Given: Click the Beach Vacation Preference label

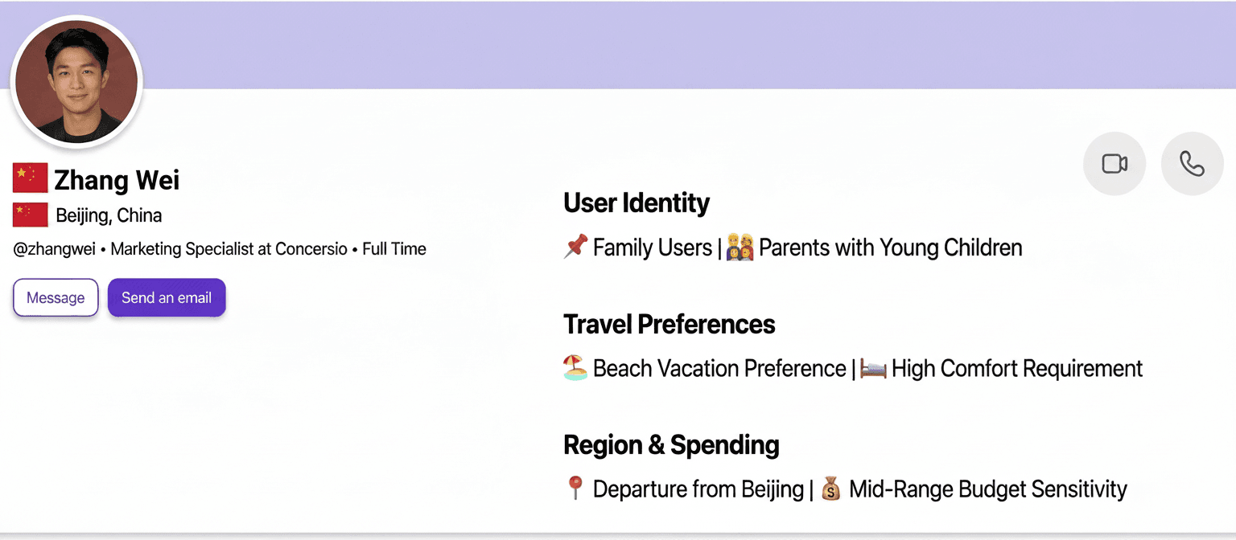Looking at the screenshot, I should coord(719,368).
